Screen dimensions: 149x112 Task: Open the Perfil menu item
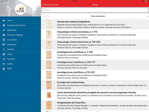pyautogui.click(x=21, y=69)
